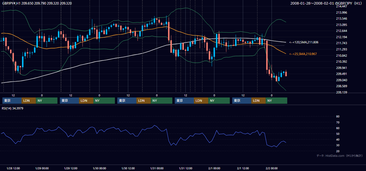366x171 pixels.
Task: Click RSI scale value 70
Action: point(338,122)
